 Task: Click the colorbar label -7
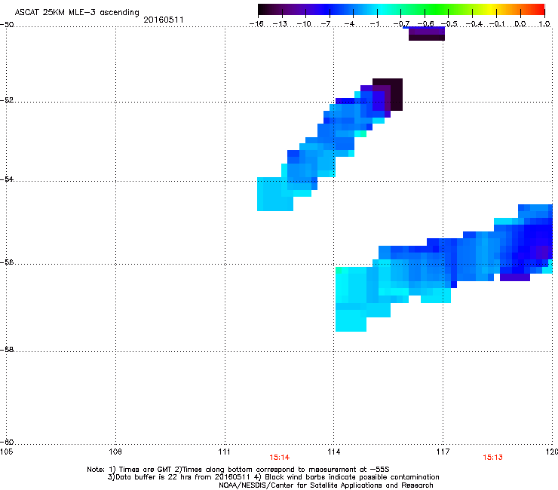click(x=326, y=24)
